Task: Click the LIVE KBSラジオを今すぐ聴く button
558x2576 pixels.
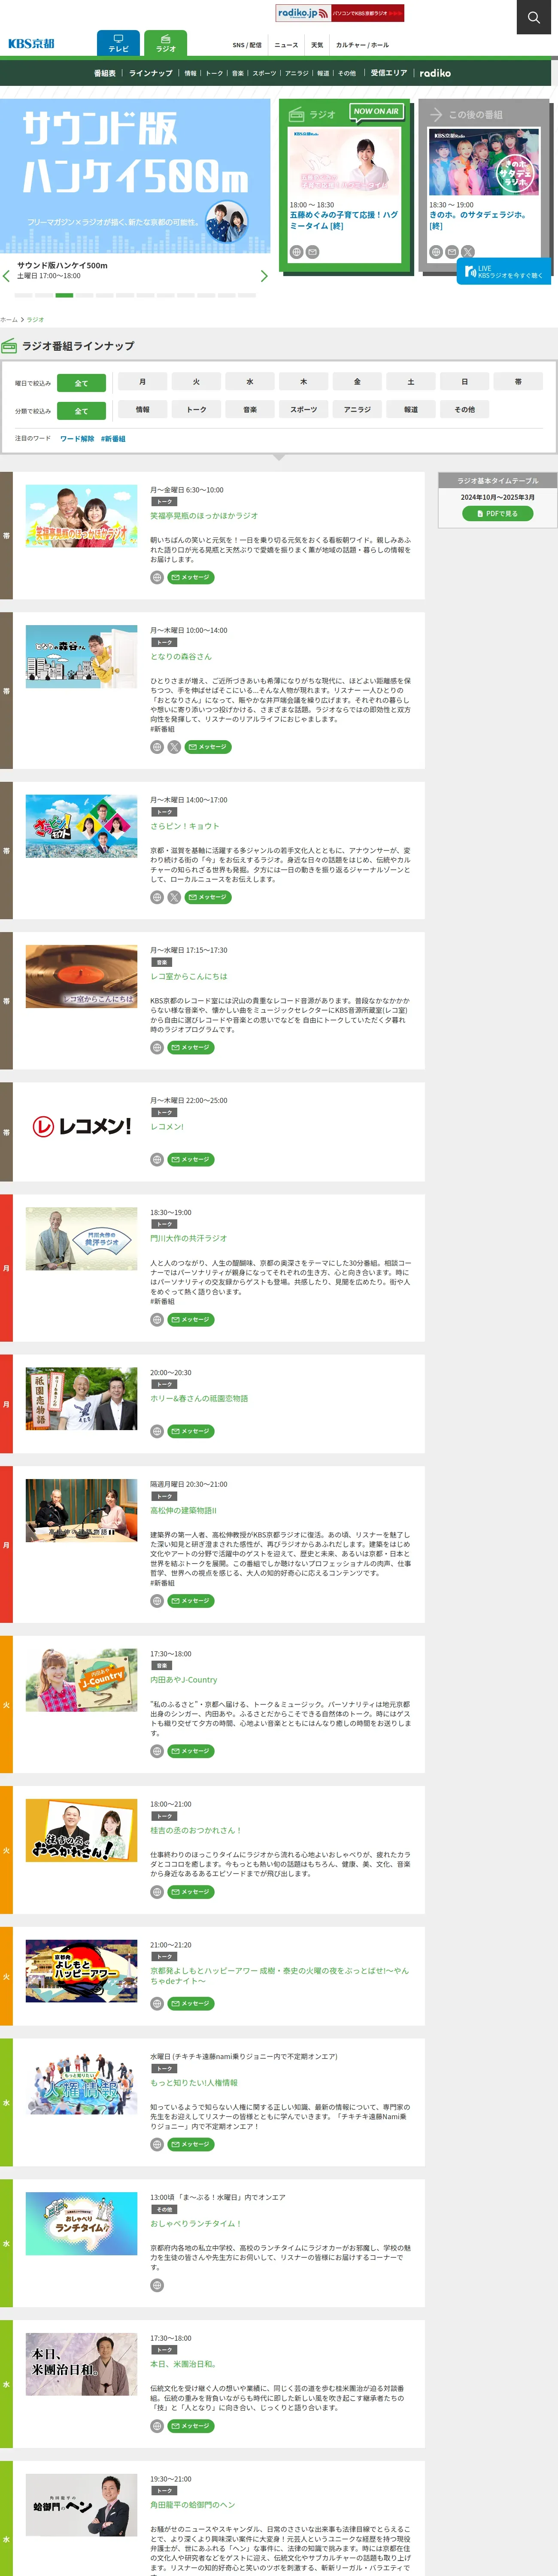Action: point(504,271)
